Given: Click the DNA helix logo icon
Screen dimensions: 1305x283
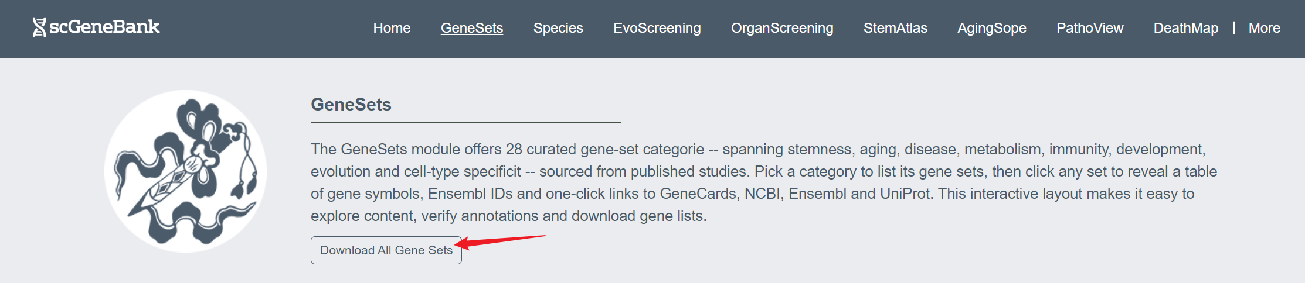Looking at the screenshot, I should click(39, 27).
